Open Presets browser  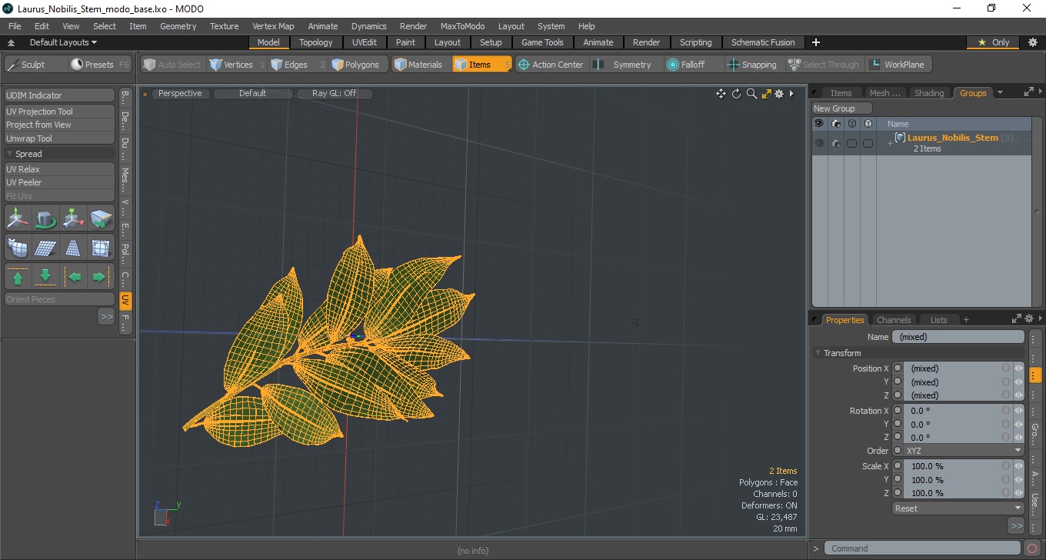coord(100,65)
